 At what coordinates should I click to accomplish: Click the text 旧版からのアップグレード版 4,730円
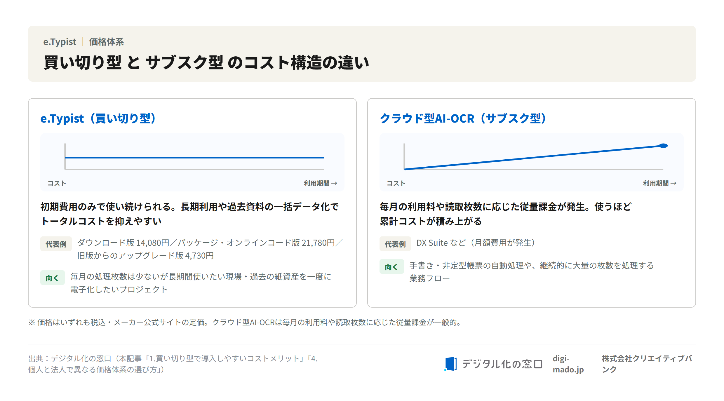pos(145,256)
